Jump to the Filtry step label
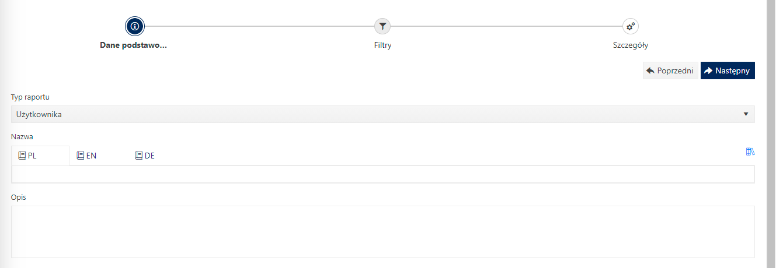776x268 pixels. (382, 45)
